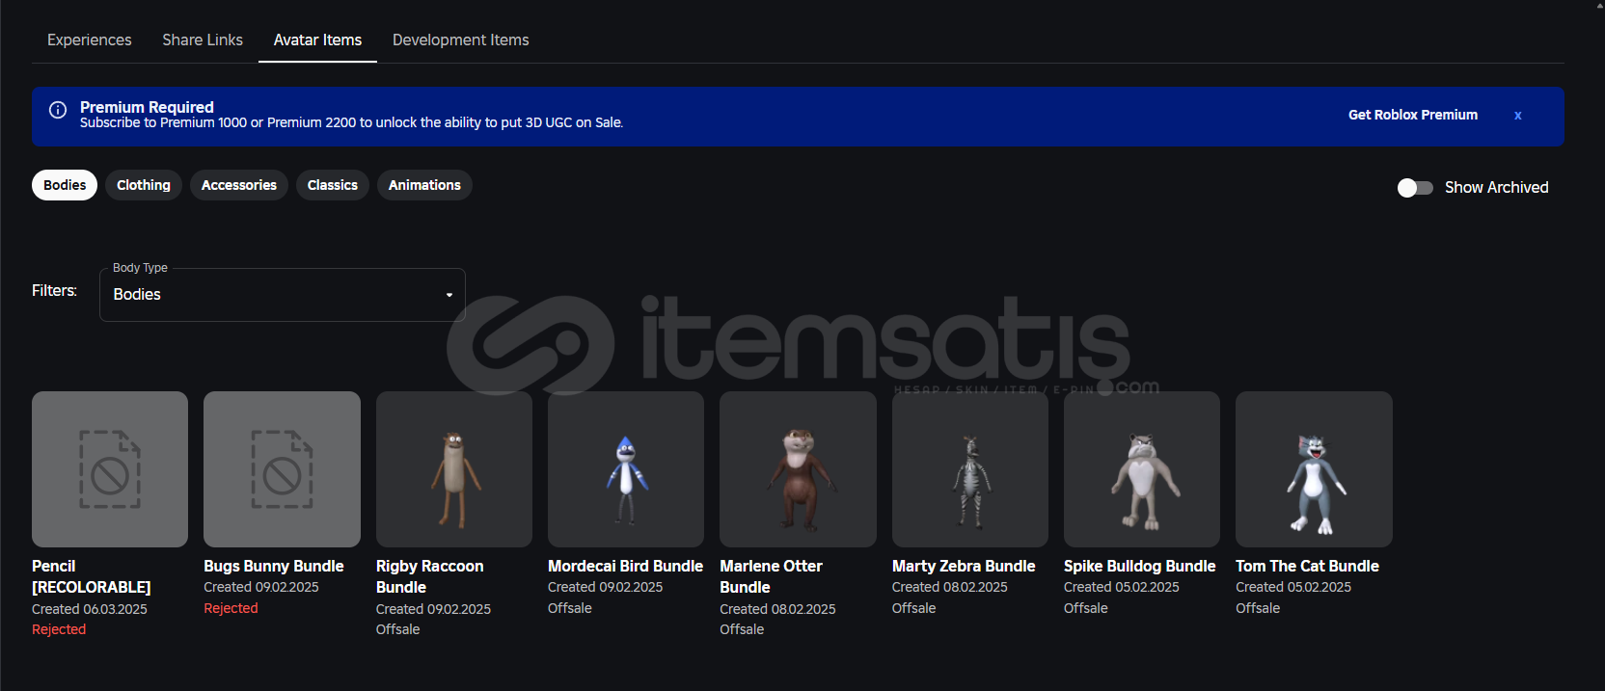
Task: Switch to the Experiences tab
Action: coord(90,40)
